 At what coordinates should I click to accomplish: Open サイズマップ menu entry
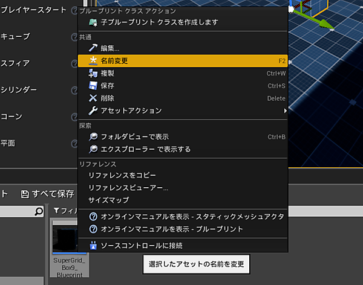pos(108,200)
